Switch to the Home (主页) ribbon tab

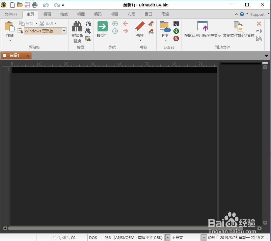point(30,14)
